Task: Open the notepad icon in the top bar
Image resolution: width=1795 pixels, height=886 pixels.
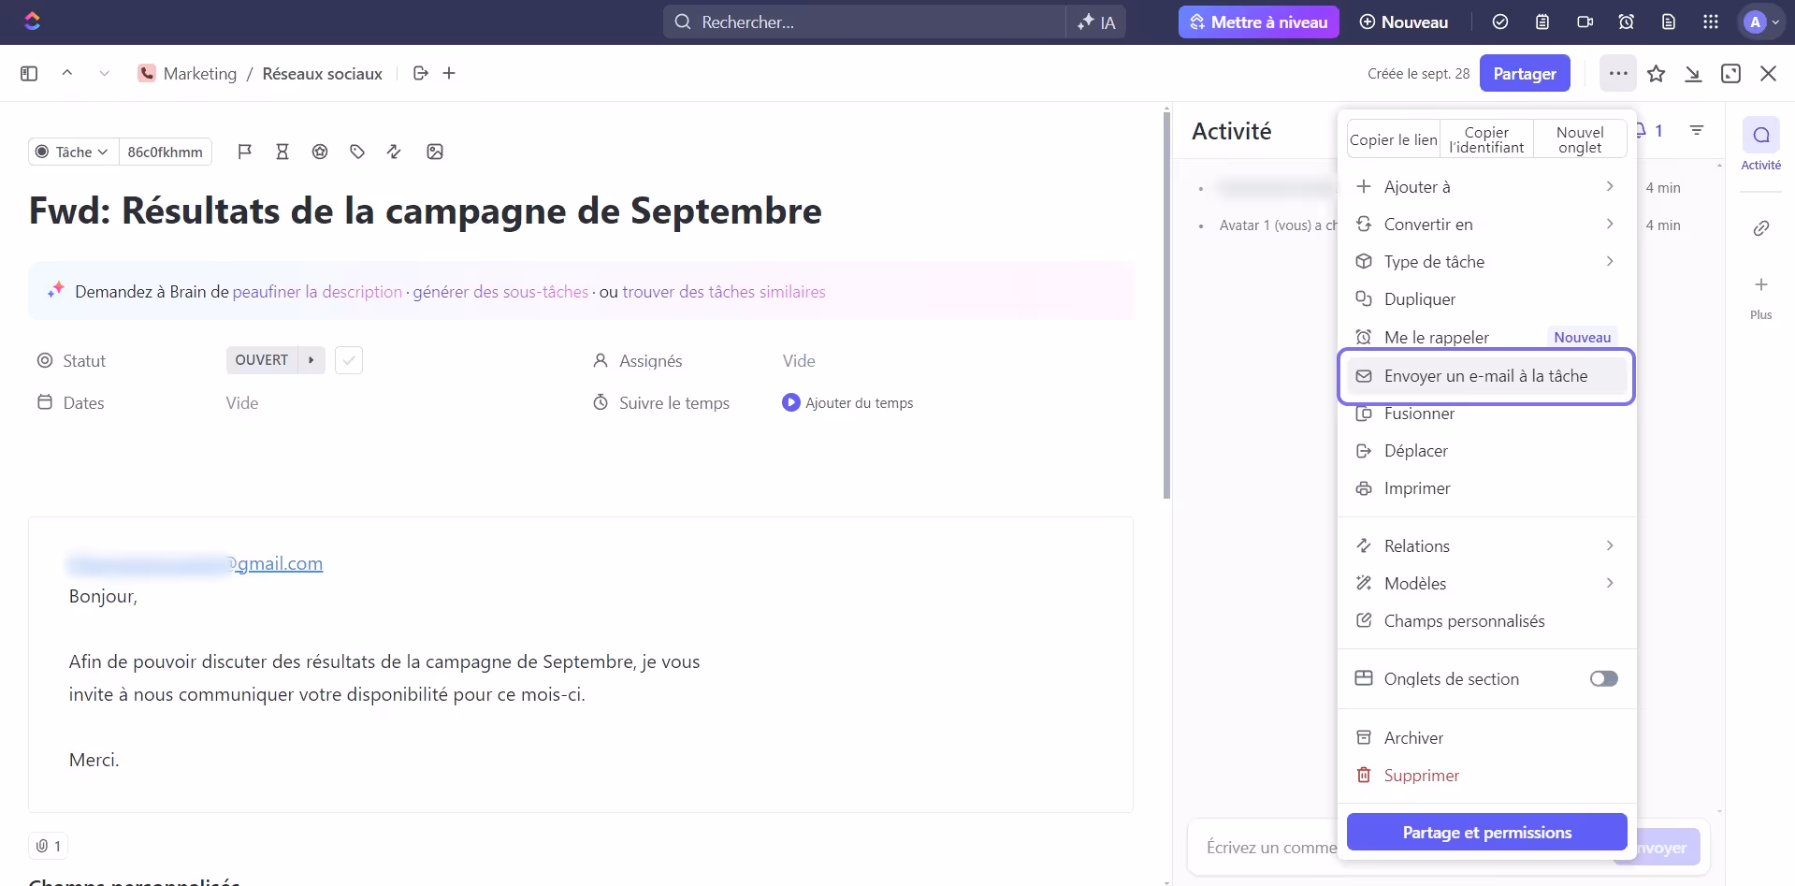Action: (1543, 22)
